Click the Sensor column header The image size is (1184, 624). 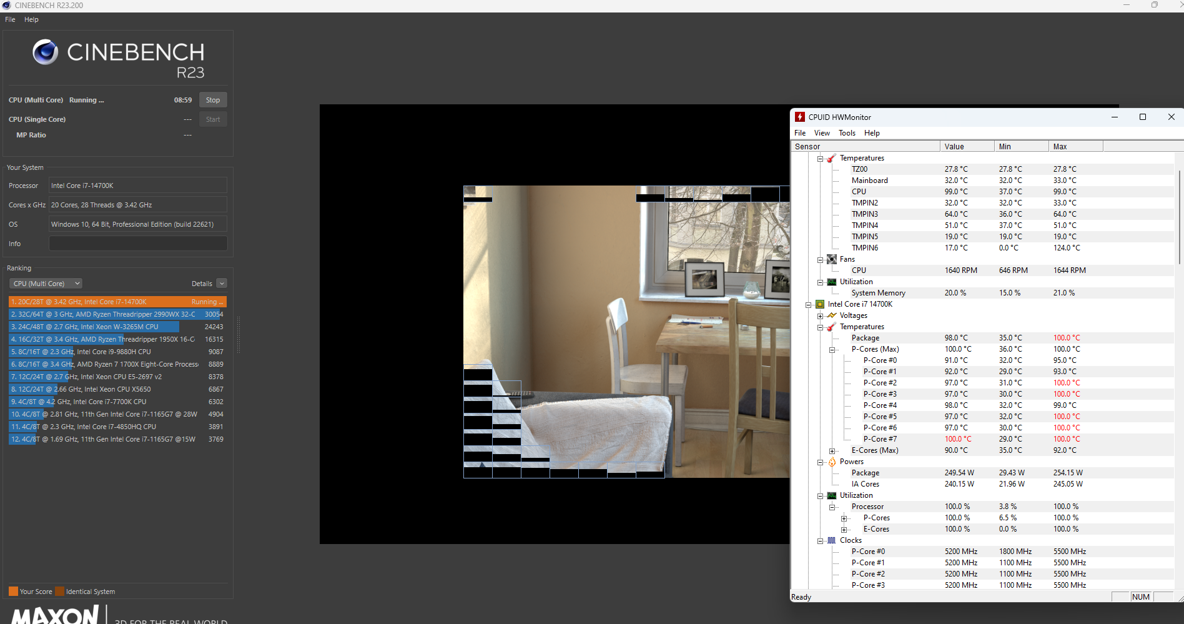pyautogui.click(x=866, y=146)
